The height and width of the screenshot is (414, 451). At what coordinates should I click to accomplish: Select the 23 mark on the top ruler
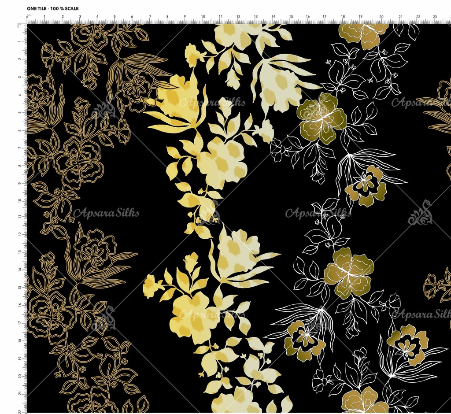pyautogui.click(x=435, y=18)
